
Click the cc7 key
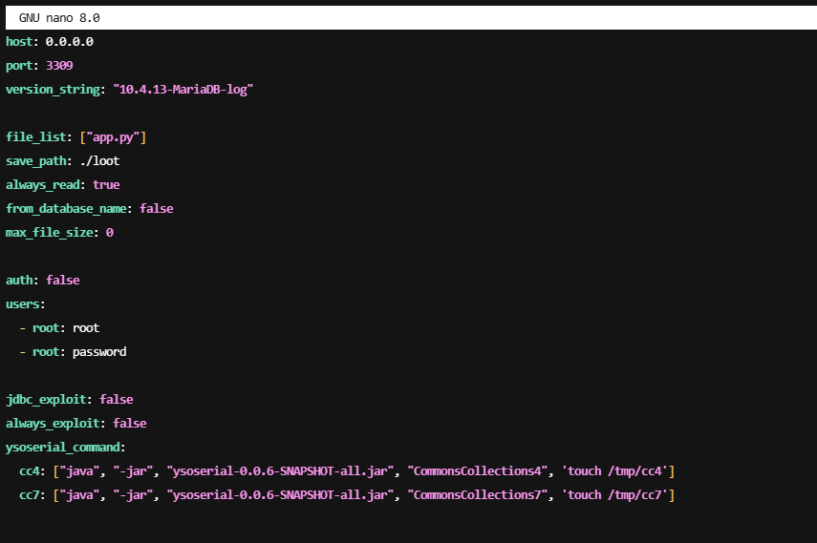(30, 495)
